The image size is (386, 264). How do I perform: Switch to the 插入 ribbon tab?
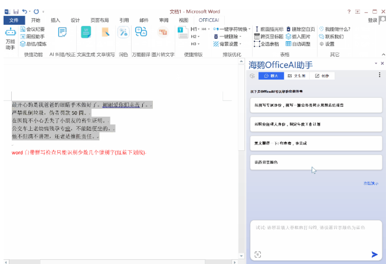[x=55, y=20]
